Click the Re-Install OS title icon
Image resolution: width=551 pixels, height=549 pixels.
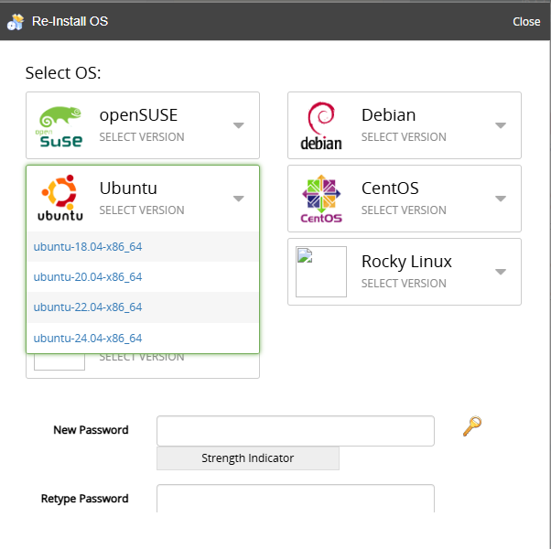pos(16,22)
